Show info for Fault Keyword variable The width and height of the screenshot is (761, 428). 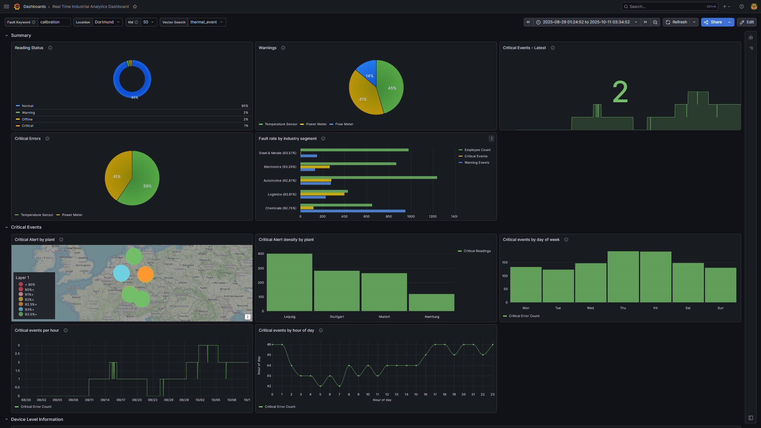pyautogui.click(x=34, y=22)
